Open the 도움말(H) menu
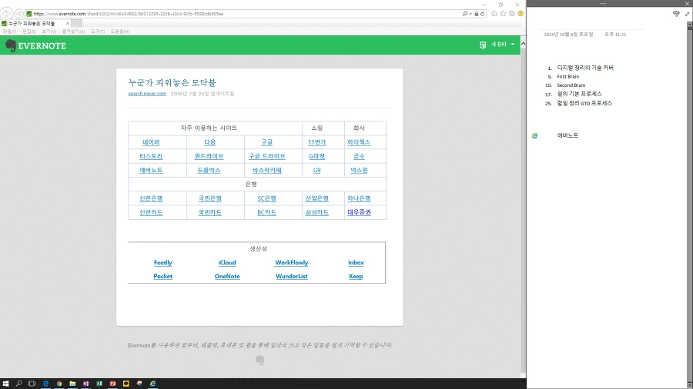Viewport: 693px width, 389px height. click(120, 32)
